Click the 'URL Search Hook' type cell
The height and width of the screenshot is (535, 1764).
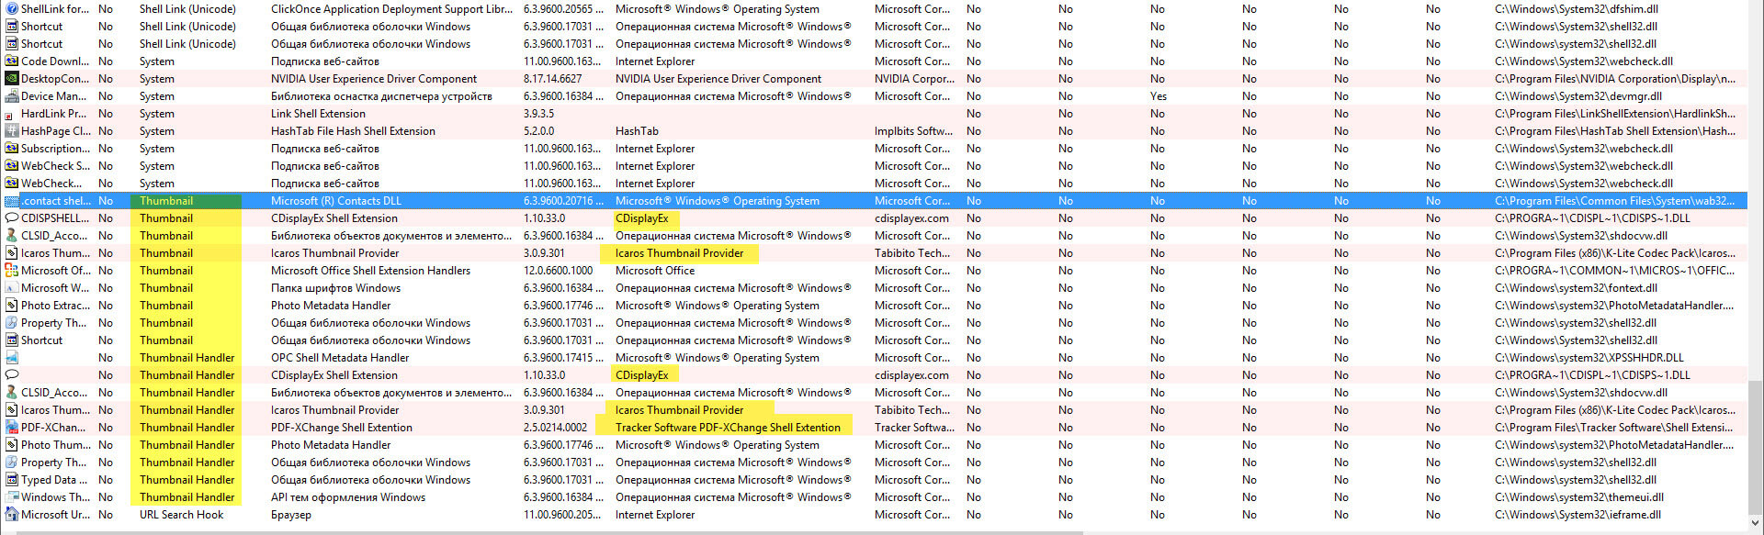(x=182, y=515)
